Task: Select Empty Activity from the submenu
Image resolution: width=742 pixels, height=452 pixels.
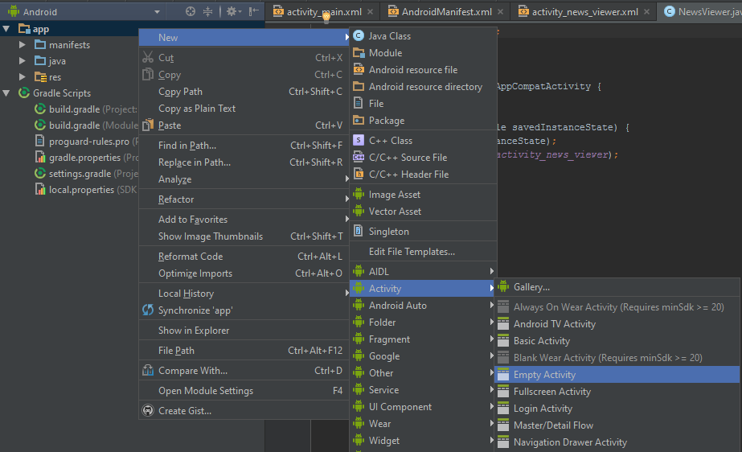Action: click(x=544, y=375)
